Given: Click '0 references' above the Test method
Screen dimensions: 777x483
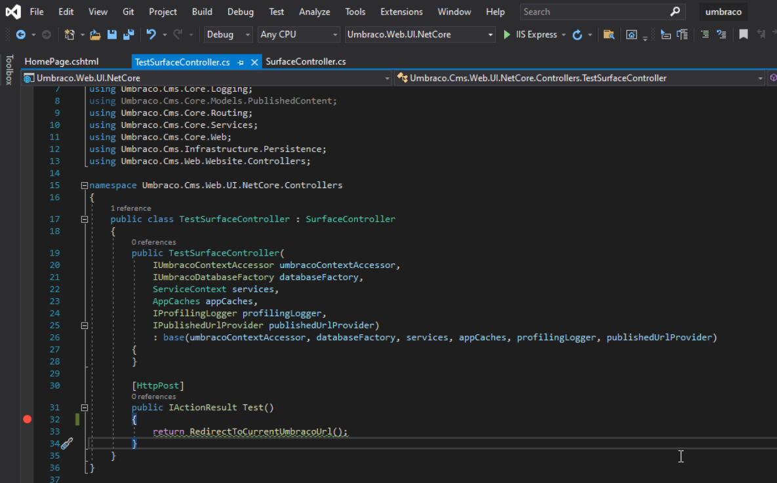Looking at the screenshot, I should tap(153, 396).
